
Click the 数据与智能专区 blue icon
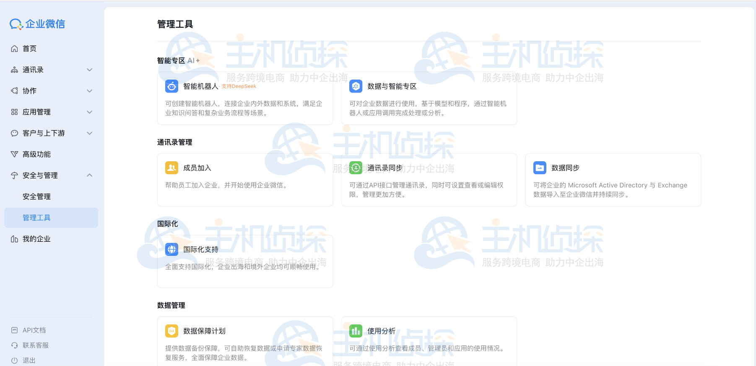point(356,86)
